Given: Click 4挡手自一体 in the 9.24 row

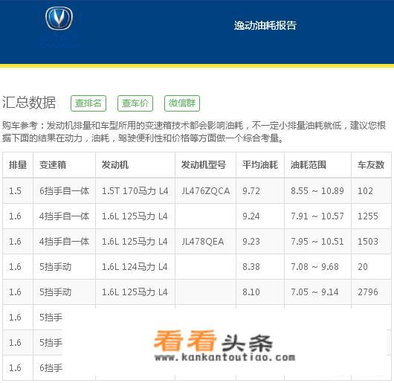Looking at the screenshot, I should pyautogui.click(x=65, y=216).
